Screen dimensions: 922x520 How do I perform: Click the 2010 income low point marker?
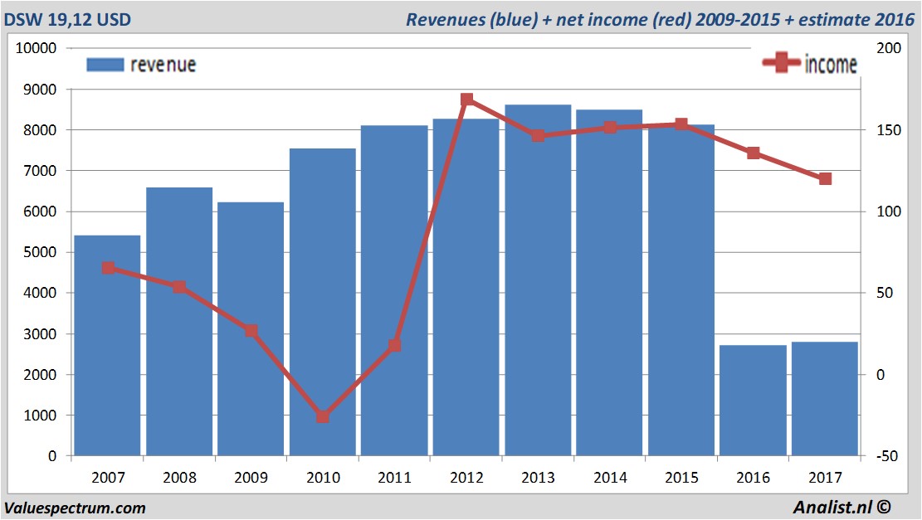(x=323, y=416)
